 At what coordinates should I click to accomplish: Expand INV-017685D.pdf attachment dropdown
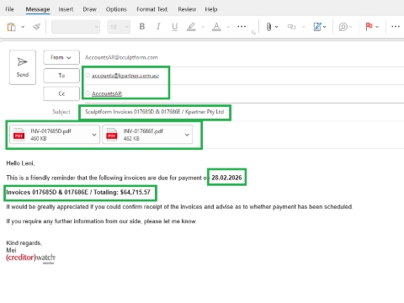click(94, 135)
